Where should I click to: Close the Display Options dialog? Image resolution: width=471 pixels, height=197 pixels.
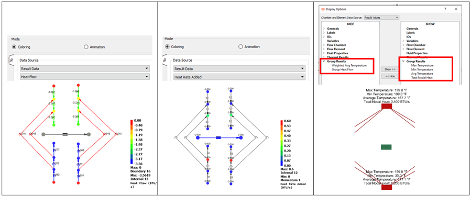456,9
